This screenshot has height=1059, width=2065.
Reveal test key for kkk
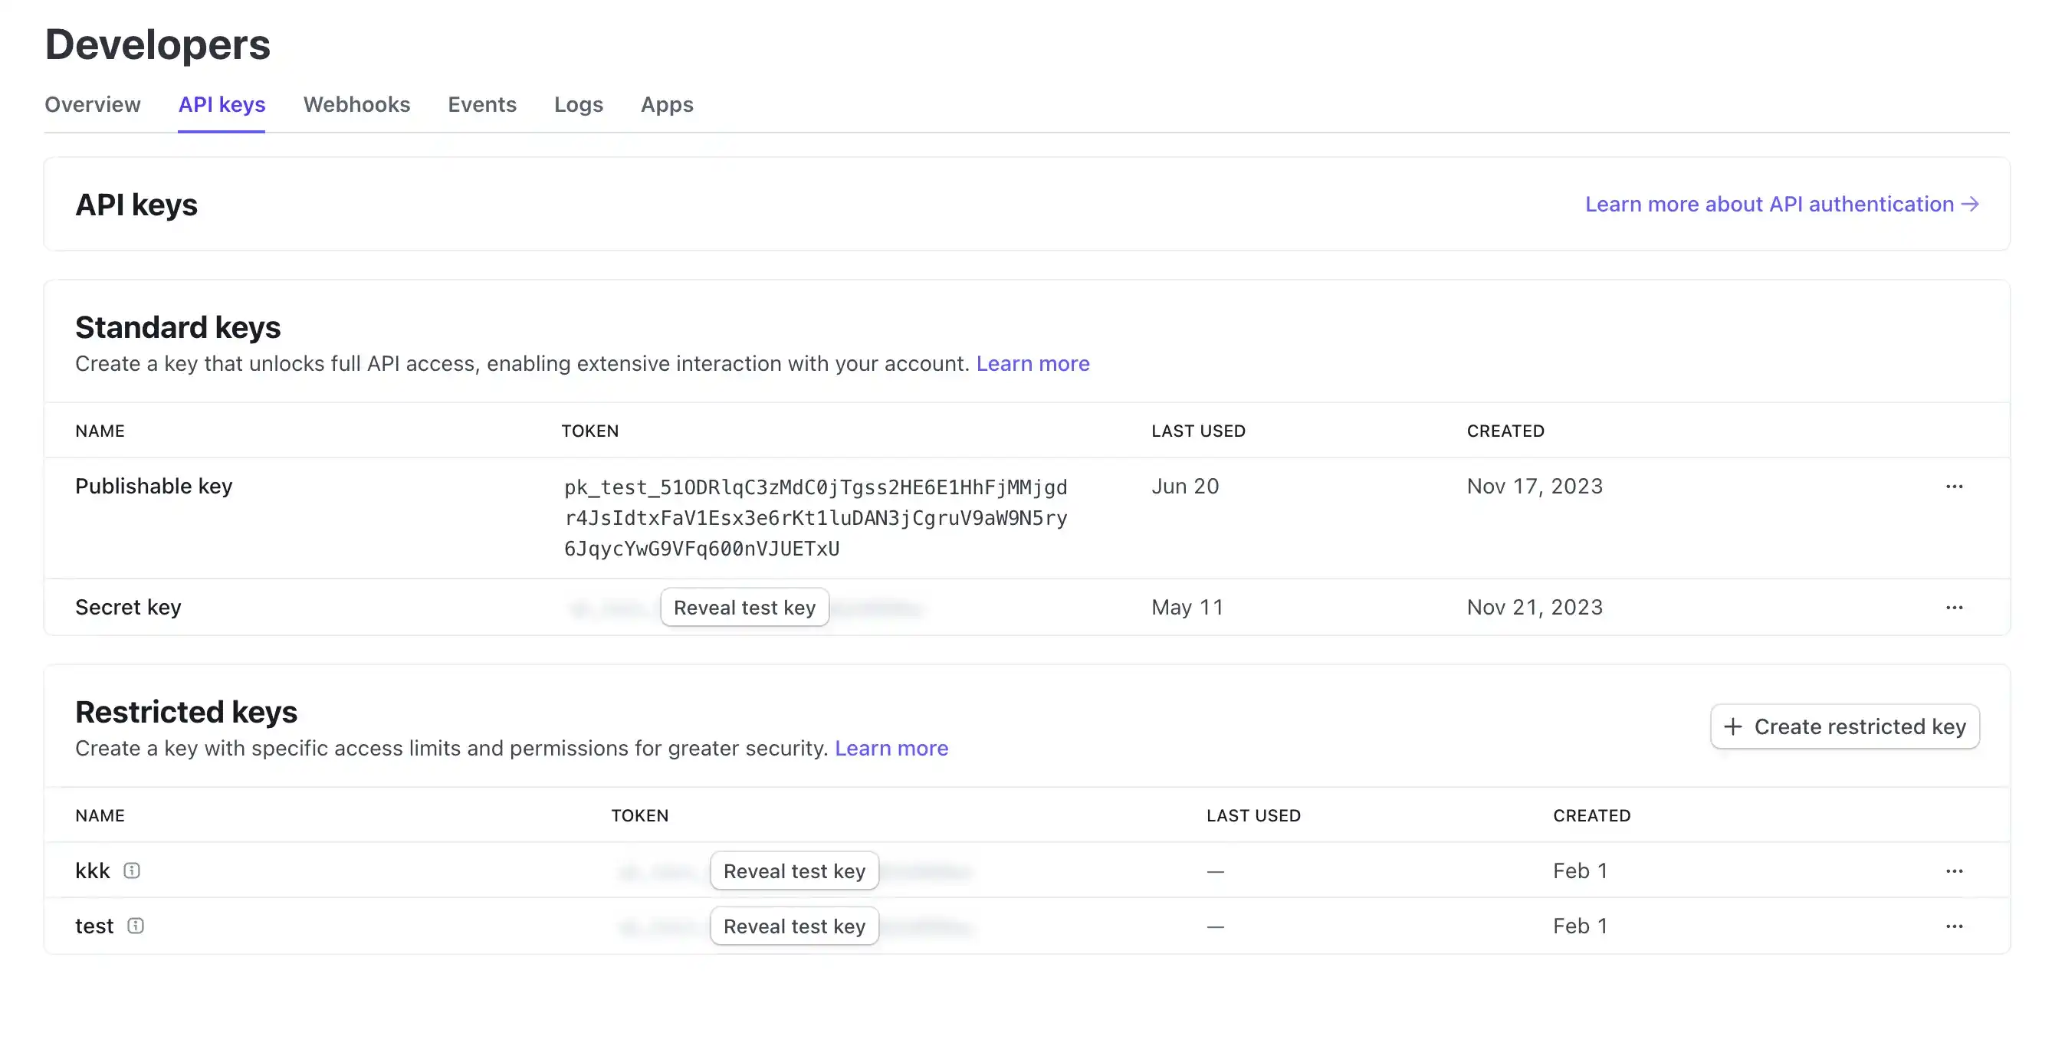point(793,871)
